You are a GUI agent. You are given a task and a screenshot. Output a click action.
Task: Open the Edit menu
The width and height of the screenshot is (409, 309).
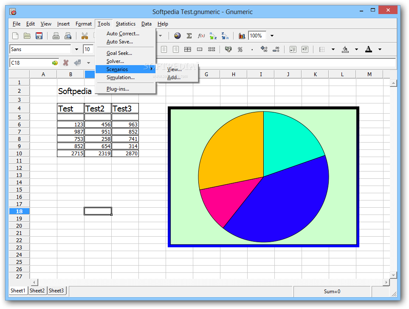[31, 24]
